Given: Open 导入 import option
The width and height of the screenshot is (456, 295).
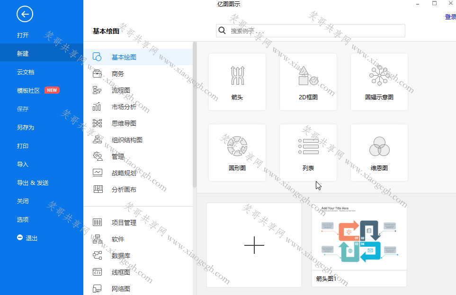Looking at the screenshot, I should point(23,165).
